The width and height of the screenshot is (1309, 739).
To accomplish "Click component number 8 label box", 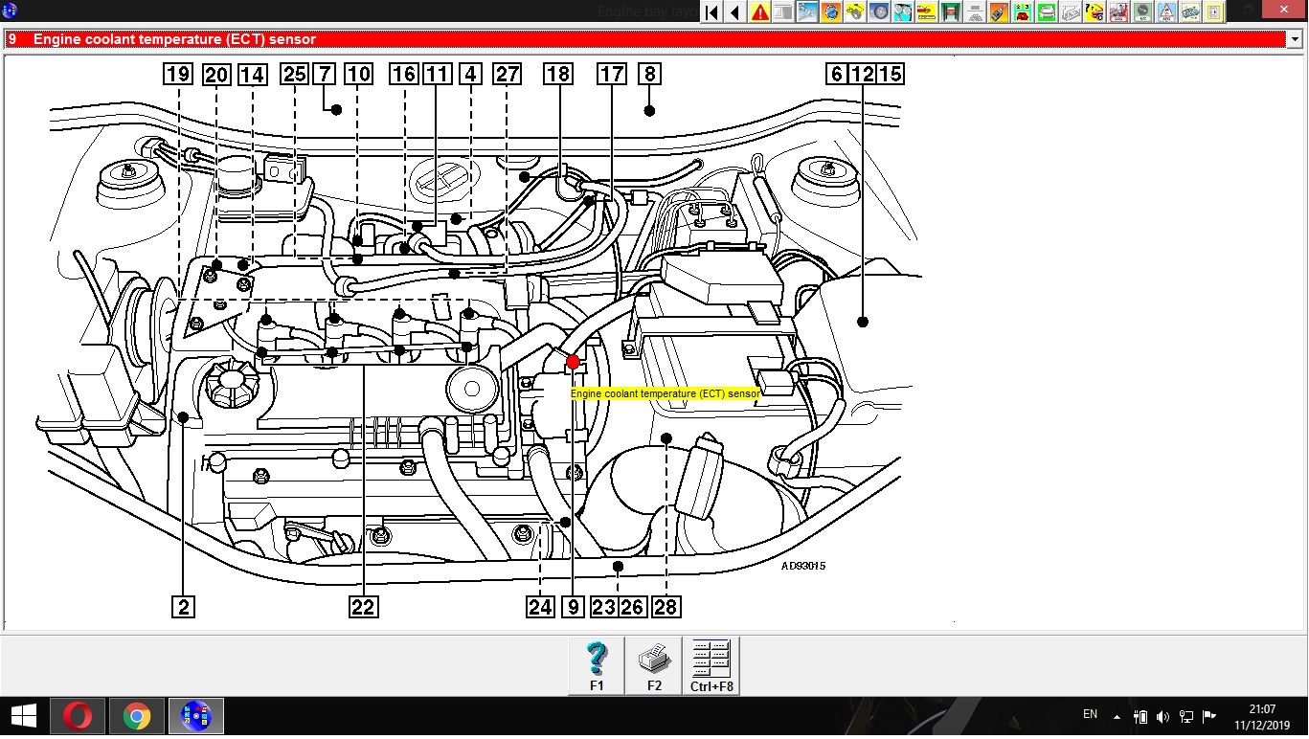I will pos(649,74).
